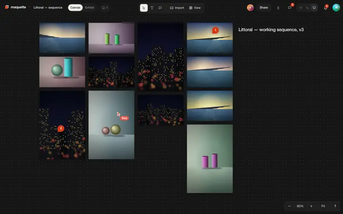The height and width of the screenshot is (214, 343).
Task: Select the Text tool
Action: [152, 8]
